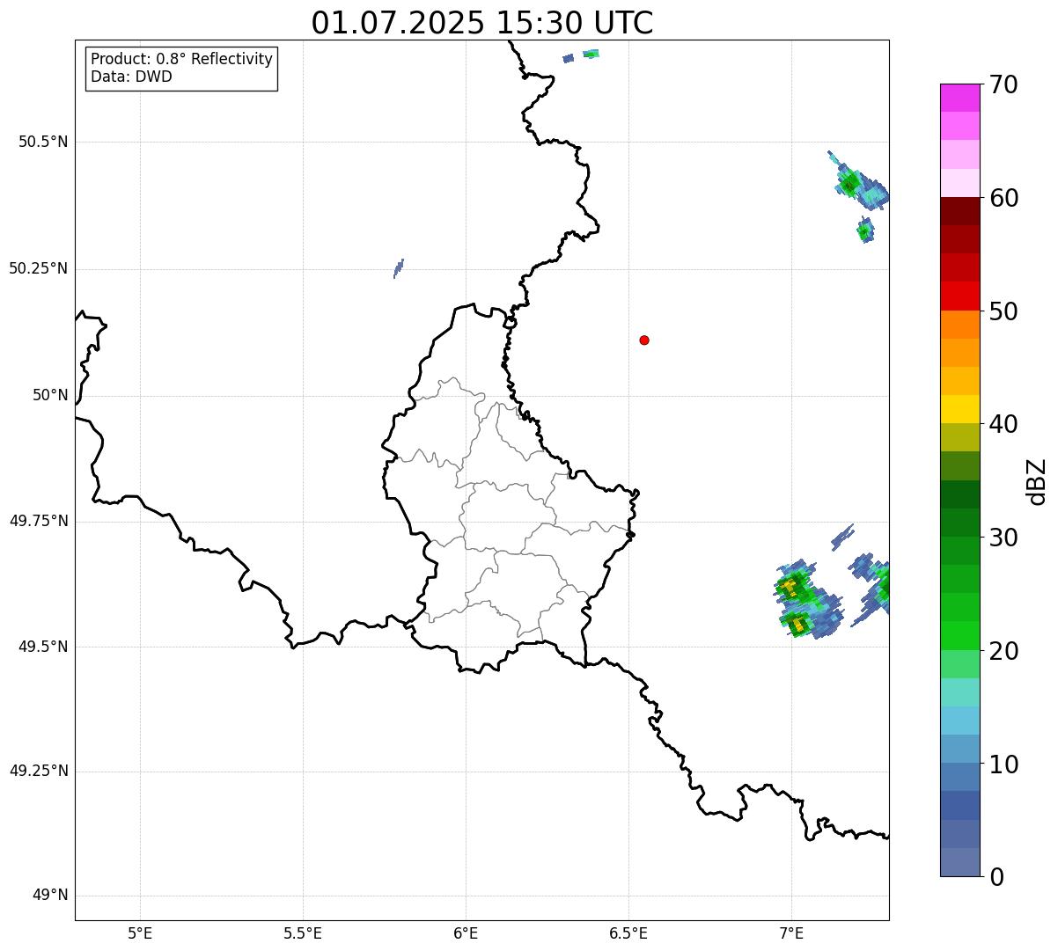This screenshot has width=1058, height=951.
Task: Click the dBZ colorbar label
Action: click(x=1037, y=481)
